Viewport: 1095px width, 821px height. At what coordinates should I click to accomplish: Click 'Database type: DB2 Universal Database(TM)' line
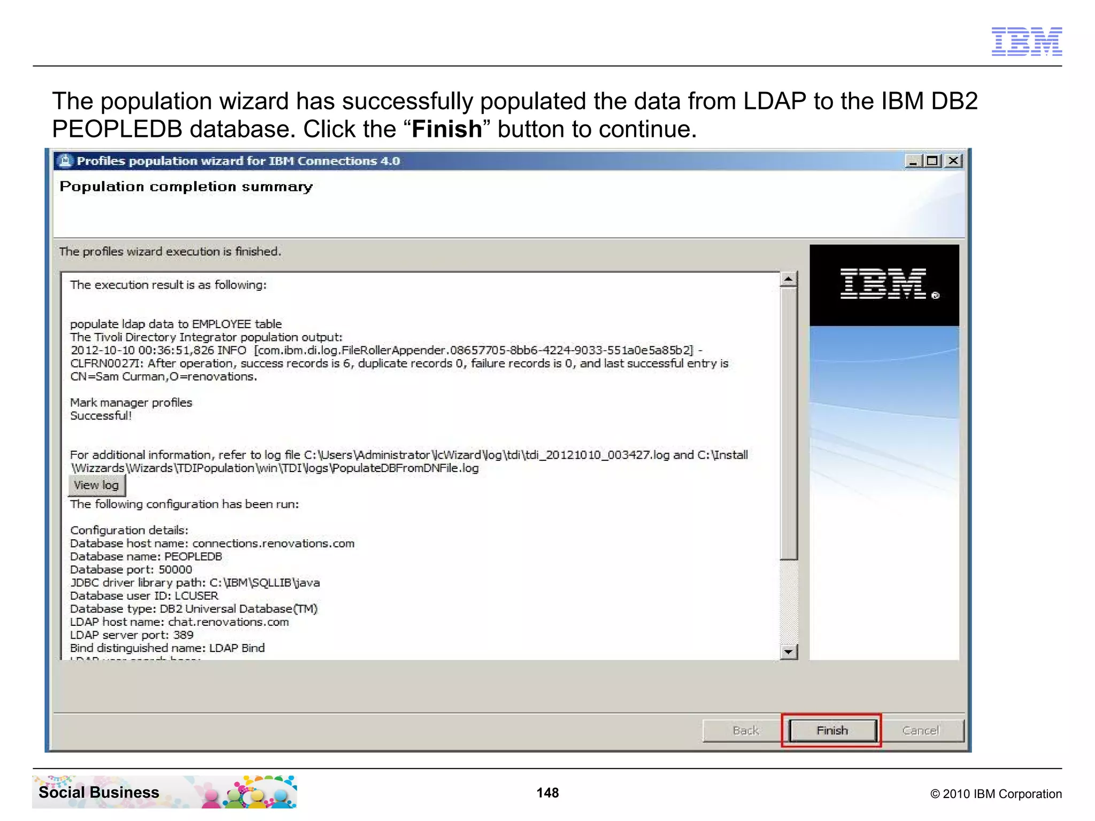194,609
